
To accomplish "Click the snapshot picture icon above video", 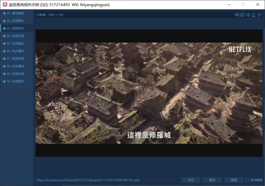I will pyautogui.click(x=242, y=15).
